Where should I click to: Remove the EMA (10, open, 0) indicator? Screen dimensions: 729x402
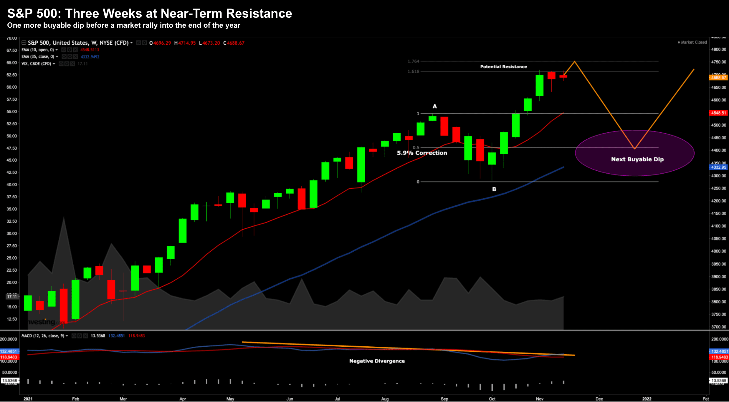[75, 50]
